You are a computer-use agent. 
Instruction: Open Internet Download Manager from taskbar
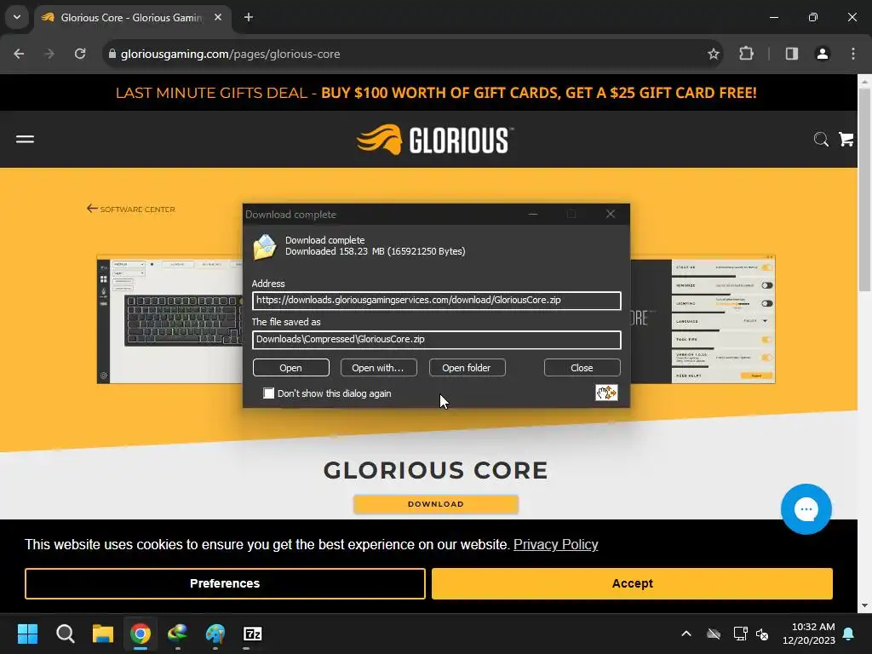click(178, 634)
